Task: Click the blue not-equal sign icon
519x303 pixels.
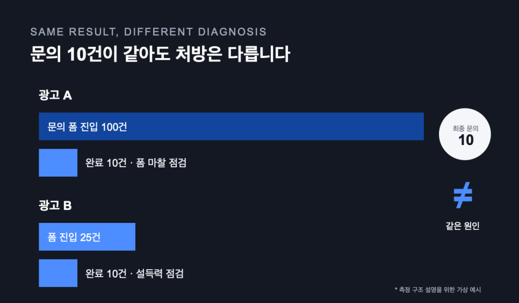Action: tap(463, 195)
